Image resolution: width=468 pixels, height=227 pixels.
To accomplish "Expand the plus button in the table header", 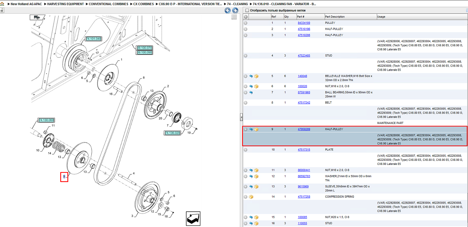I will [246, 17].
